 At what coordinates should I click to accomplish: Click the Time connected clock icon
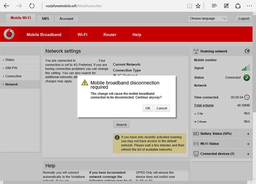pos(246,97)
